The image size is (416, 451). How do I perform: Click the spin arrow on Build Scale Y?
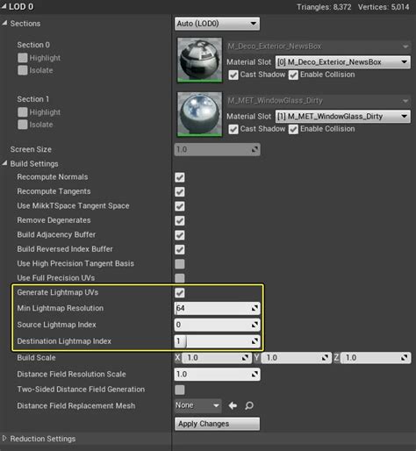(x=325, y=357)
